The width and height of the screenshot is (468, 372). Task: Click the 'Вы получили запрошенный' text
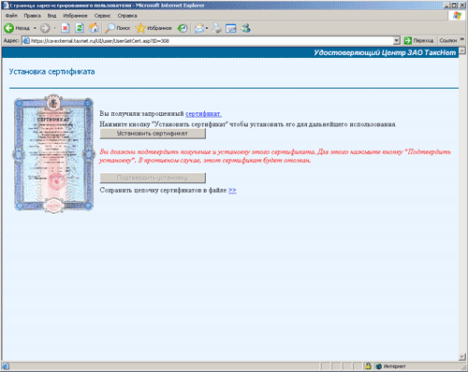(141, 114)
